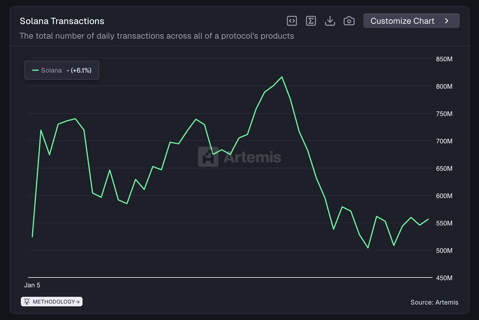The width and height of the screenshot is (479, 320).
Task: Click the sigma summary icon
Action: (311, 21)
